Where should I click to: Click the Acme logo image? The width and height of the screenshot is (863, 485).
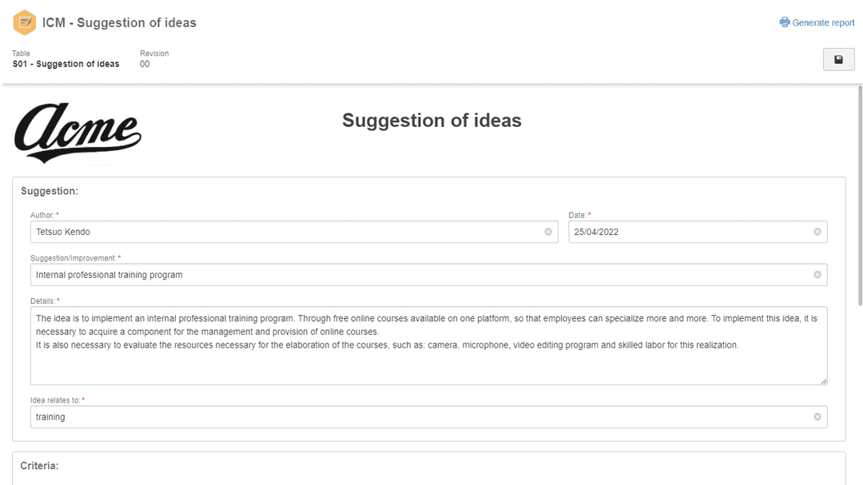pos(78,133)
